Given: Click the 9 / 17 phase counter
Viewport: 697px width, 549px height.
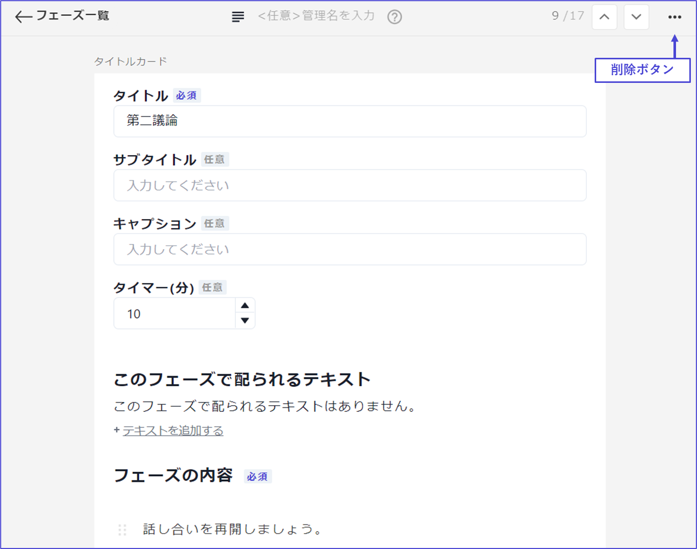Looking at the screenshot, I should (568, 16).
